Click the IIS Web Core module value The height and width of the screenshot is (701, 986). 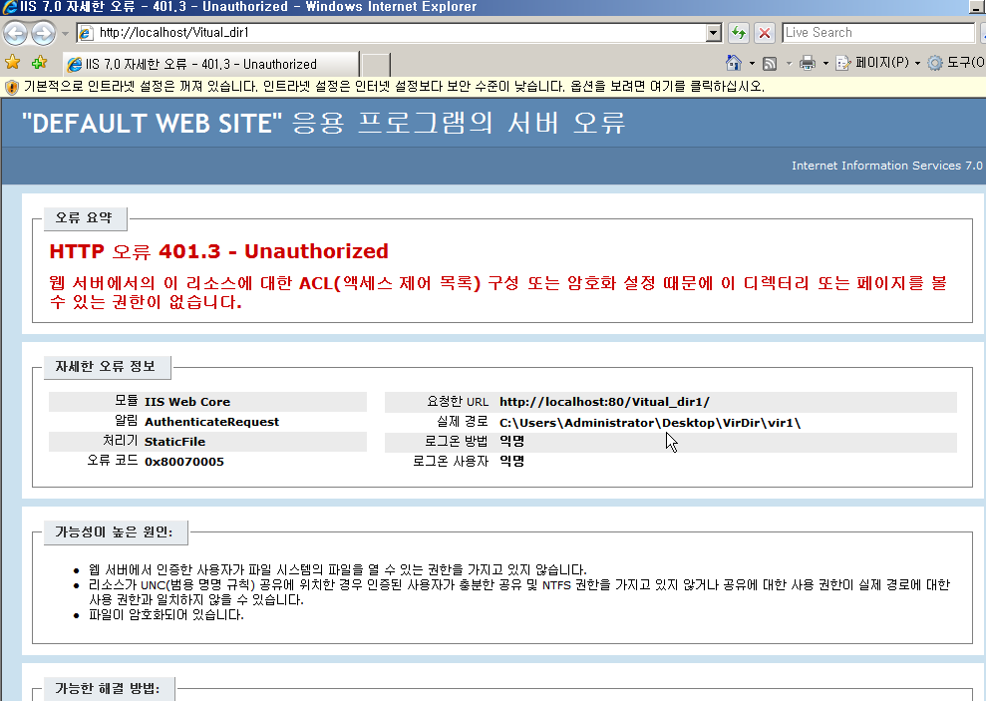point(187,402)
